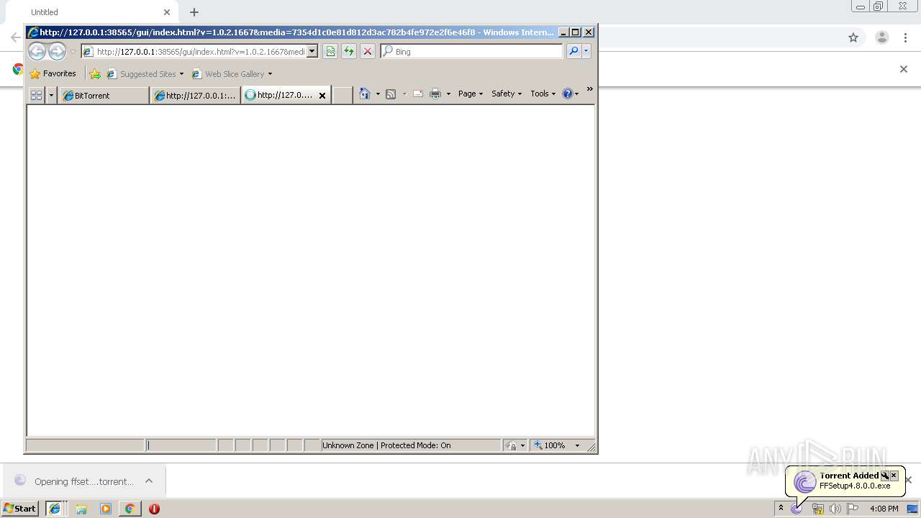Click the 100% zoom button
921x518 pixels.
[x=550, y=445]
